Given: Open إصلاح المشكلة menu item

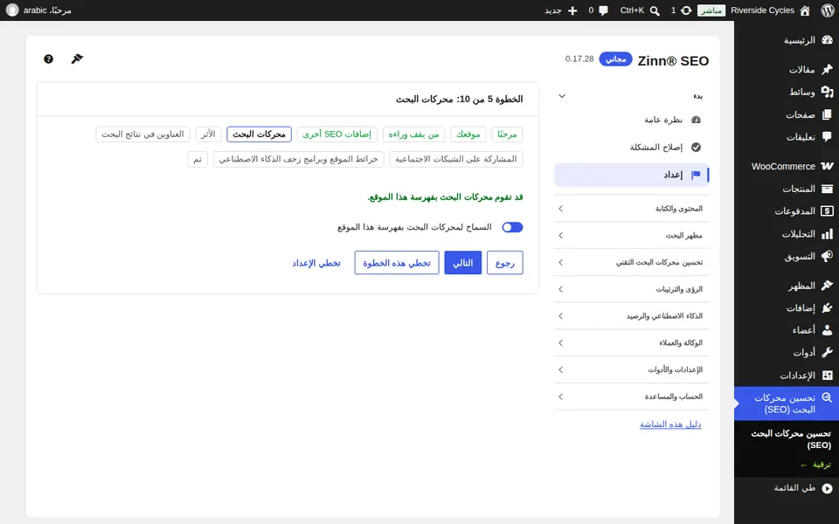Looking at the screenshot, I should [x=632, y=147].
